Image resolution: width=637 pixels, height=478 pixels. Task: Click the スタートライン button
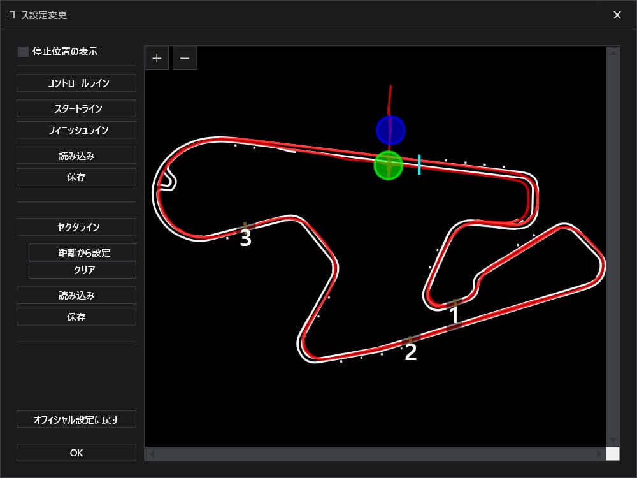coord(76,108)
